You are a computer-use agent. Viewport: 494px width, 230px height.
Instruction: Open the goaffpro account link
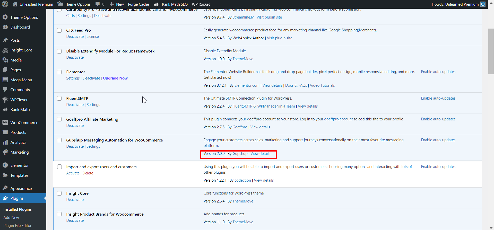338,119
